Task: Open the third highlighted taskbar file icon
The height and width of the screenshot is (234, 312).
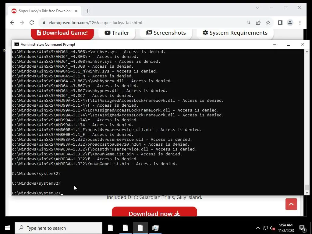Action: point(140,228)
